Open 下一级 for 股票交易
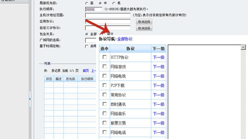This screenshot has height=139, width=248. tap(158, 123)
